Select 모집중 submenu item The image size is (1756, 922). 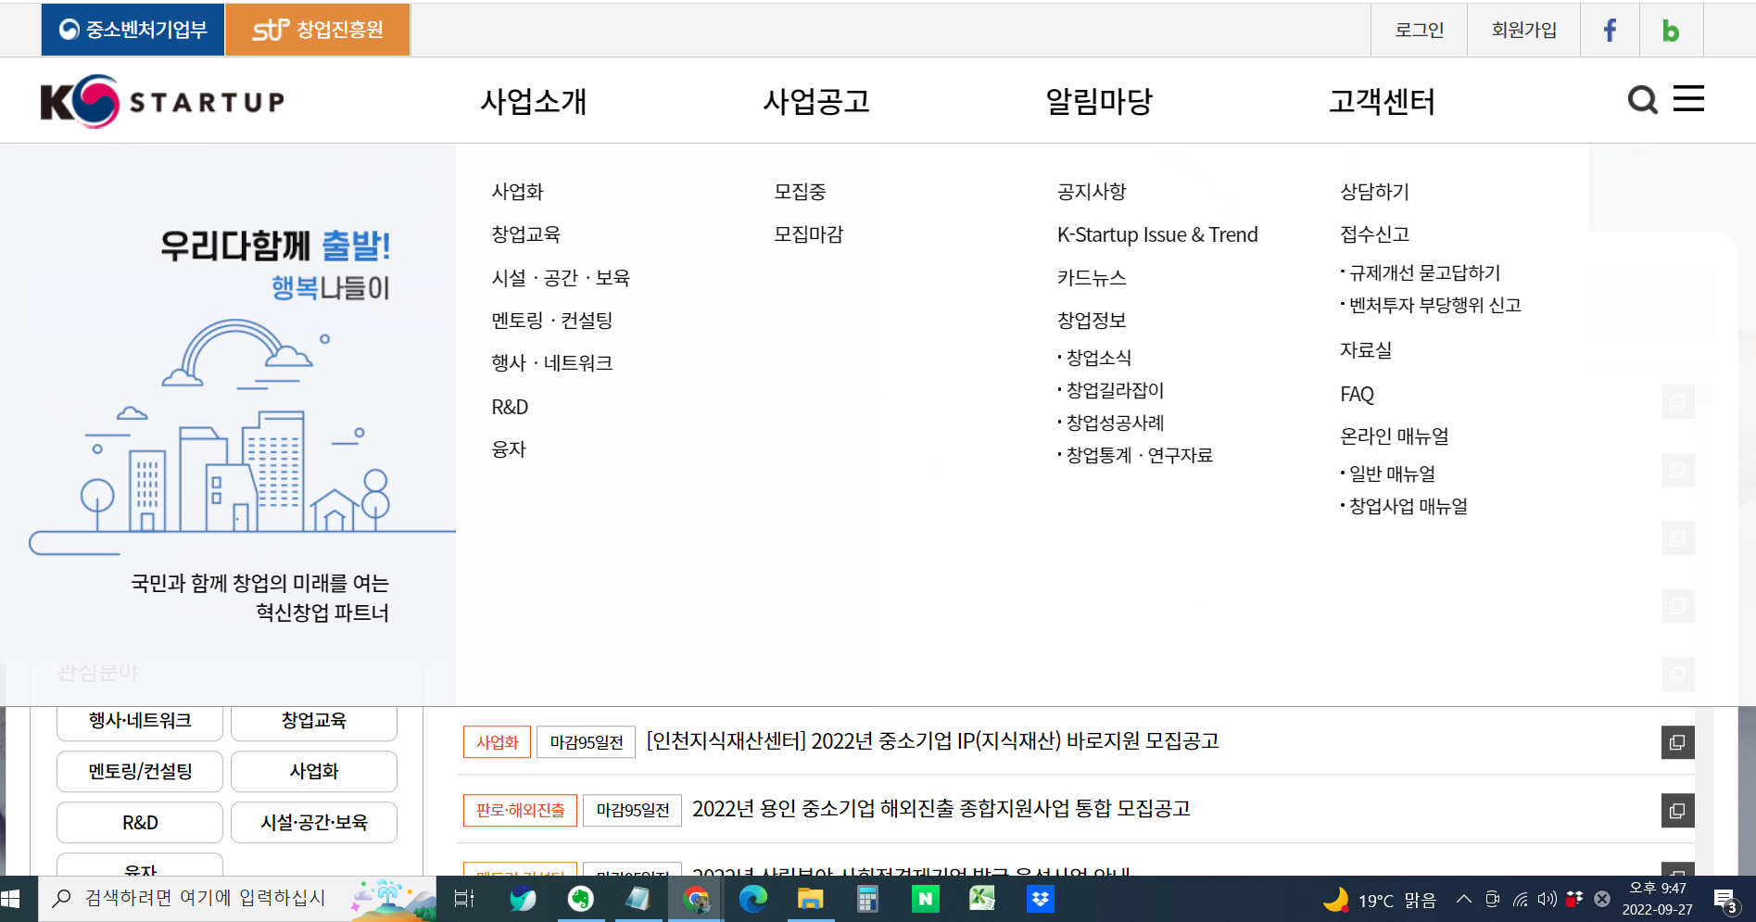(x=801, y=192)
